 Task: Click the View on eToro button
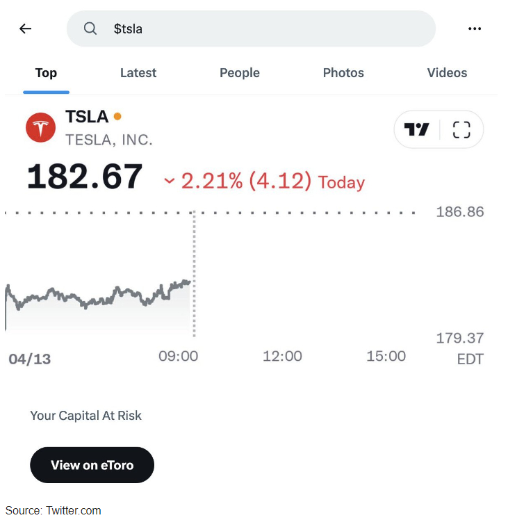click(92, 465)
